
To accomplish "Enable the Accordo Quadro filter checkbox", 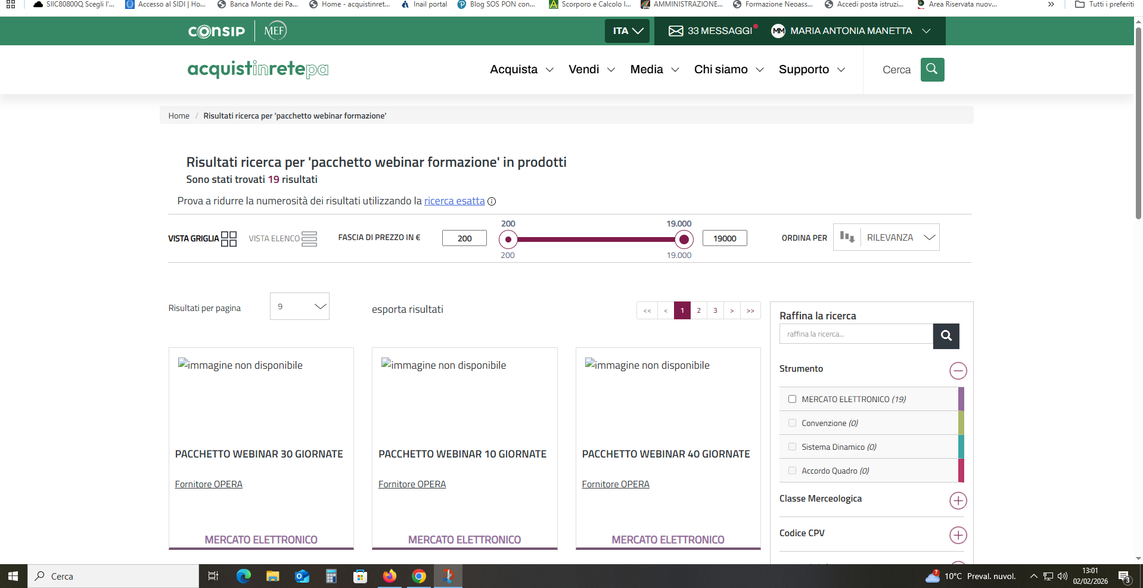I will tap(792, 471).
